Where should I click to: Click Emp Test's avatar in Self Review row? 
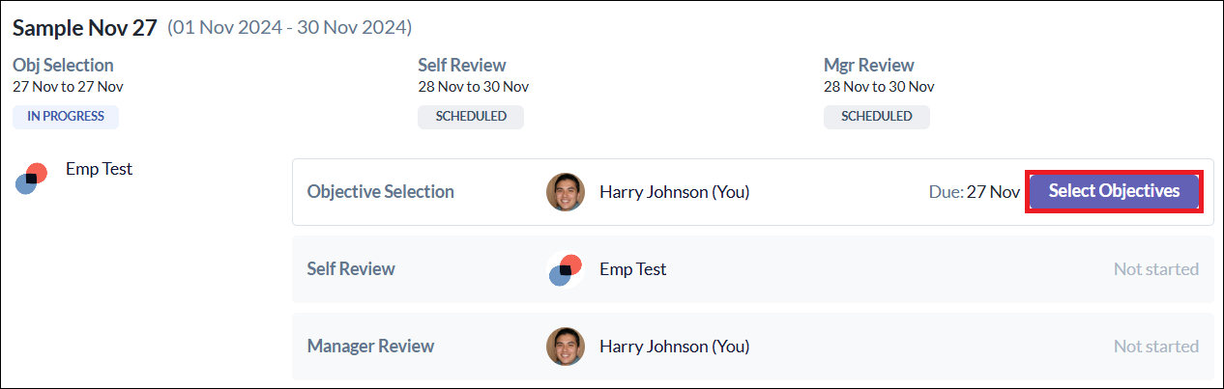click(565, 269)
